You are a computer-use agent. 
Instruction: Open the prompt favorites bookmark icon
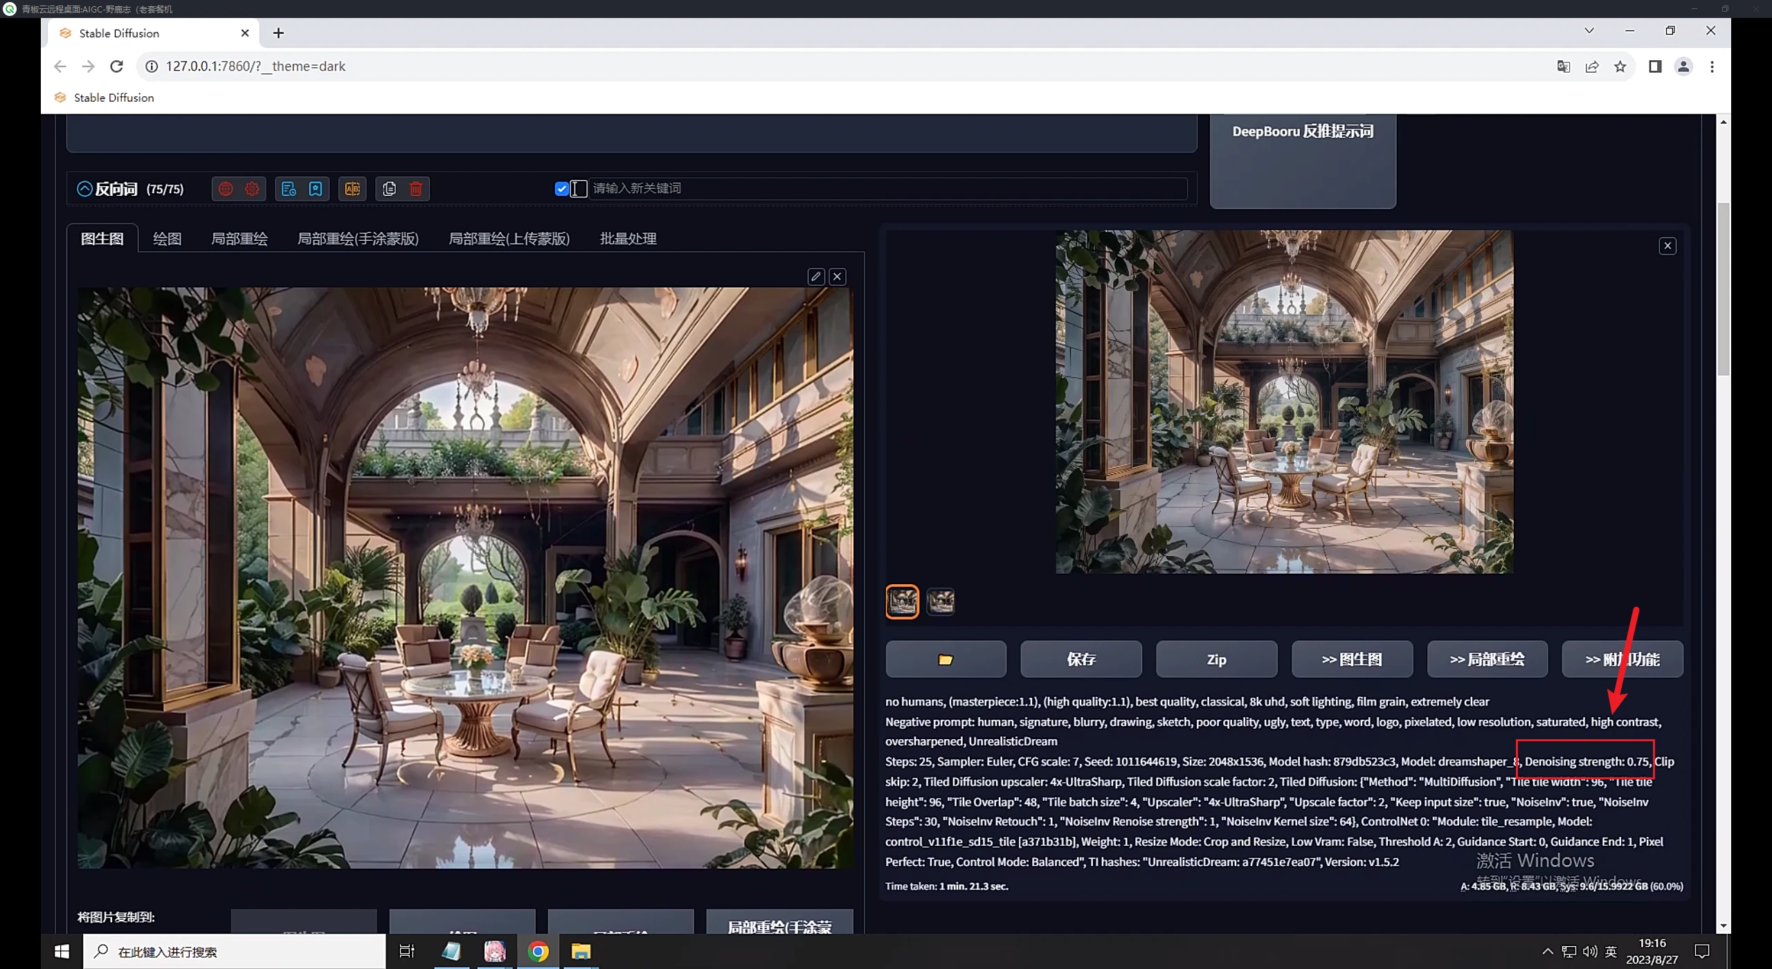[316, 189]
